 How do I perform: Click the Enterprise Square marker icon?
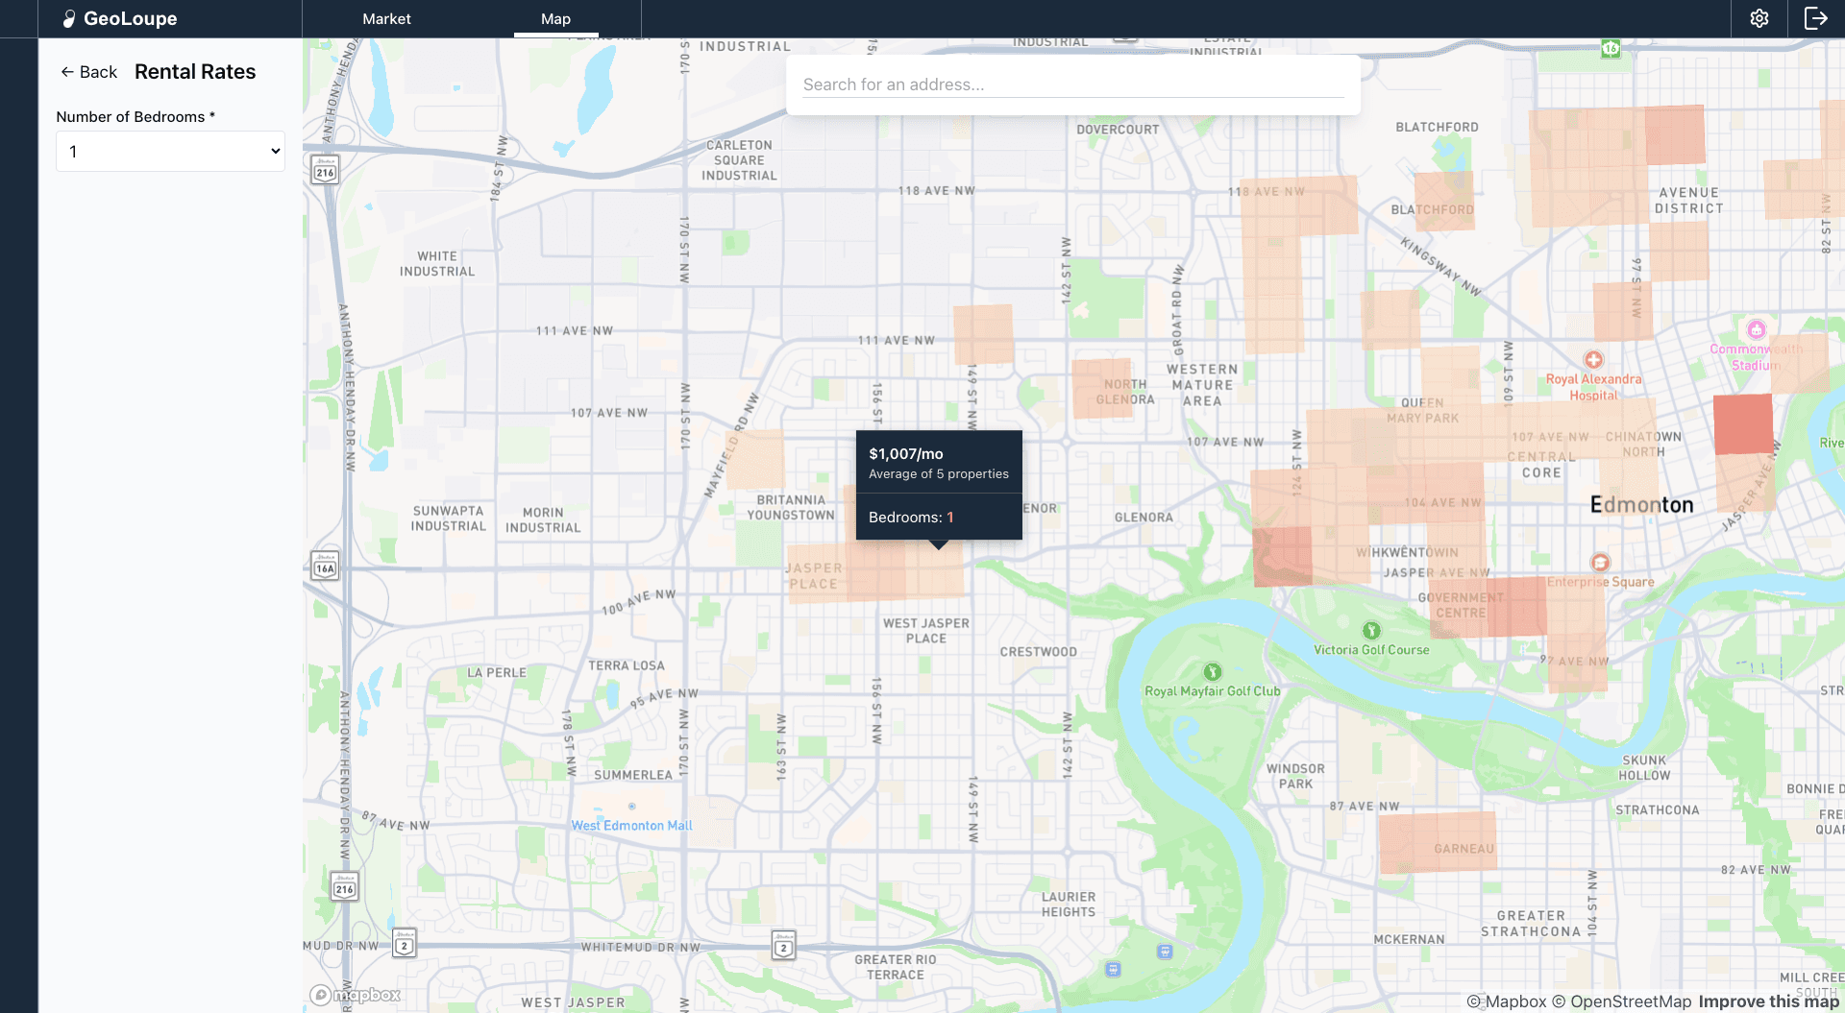[1600, 564]
